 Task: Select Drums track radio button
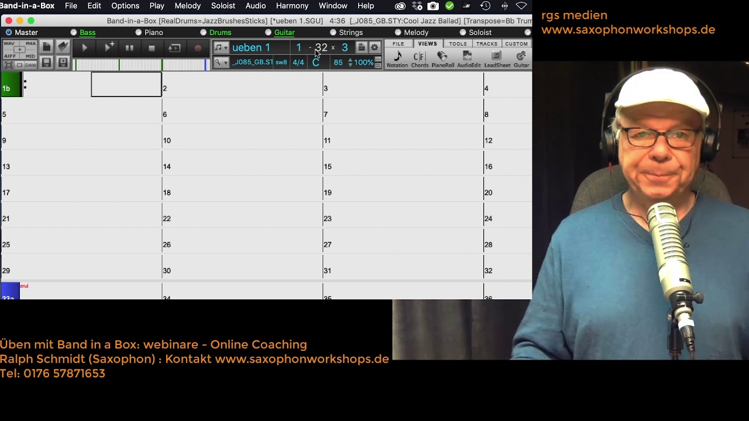[204, 32]
